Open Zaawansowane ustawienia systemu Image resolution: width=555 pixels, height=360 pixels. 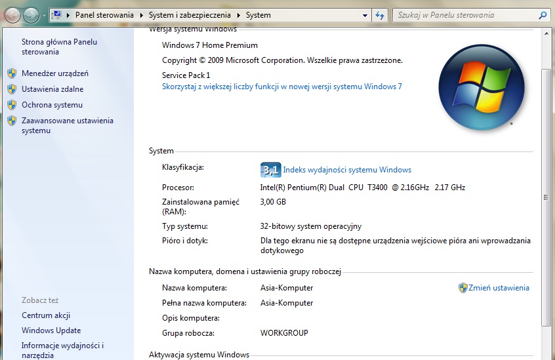click(68, 125)
